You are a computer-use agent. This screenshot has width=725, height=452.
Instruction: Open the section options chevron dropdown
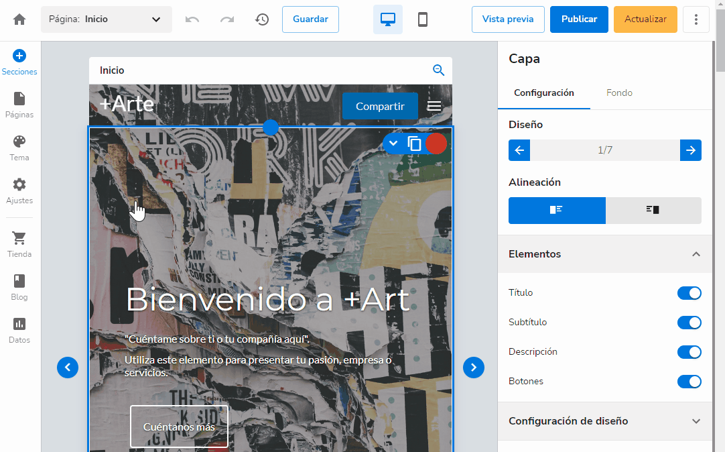coord(393,144)
